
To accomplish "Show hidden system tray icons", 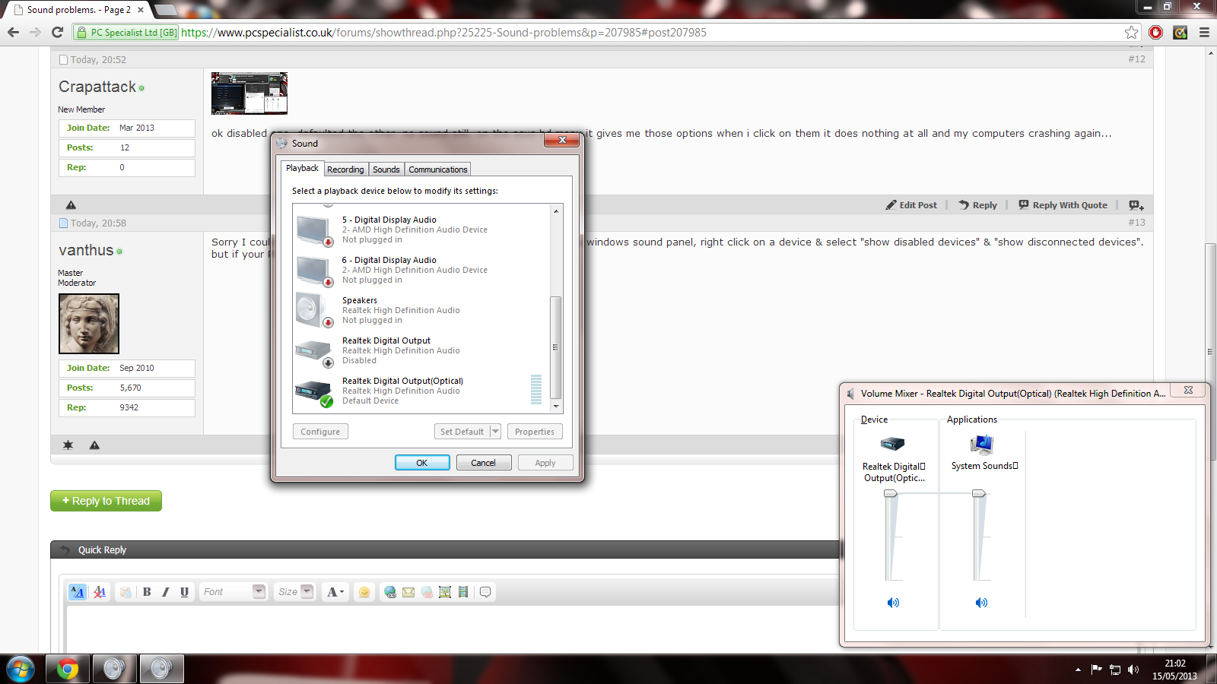I will (x=1078, y=670).
